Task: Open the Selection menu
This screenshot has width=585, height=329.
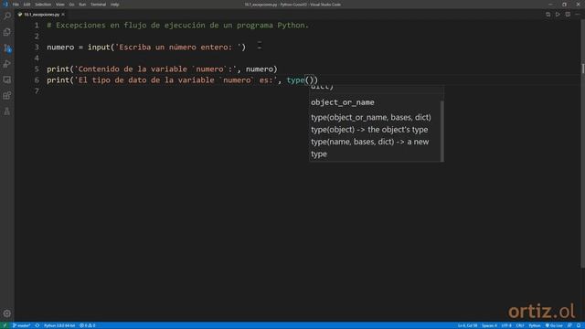Action: click(43, 5)
